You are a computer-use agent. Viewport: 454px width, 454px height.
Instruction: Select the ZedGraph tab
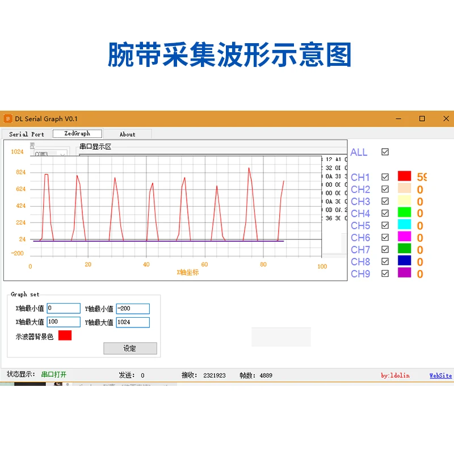(77, 133)
